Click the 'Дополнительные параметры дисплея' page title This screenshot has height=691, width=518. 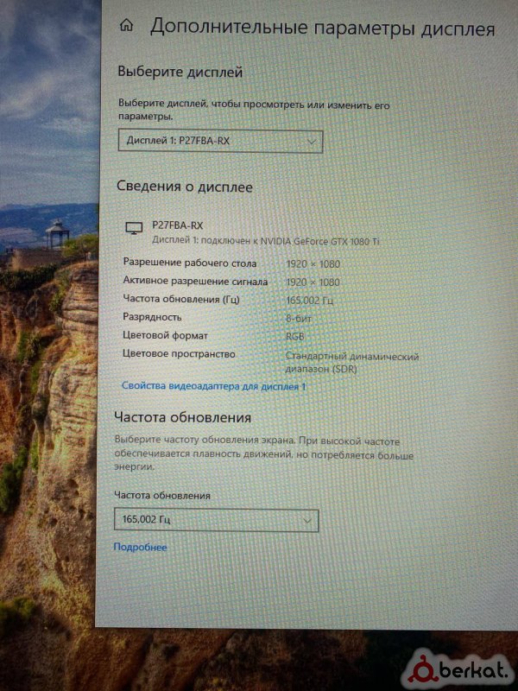coord(322,27)
